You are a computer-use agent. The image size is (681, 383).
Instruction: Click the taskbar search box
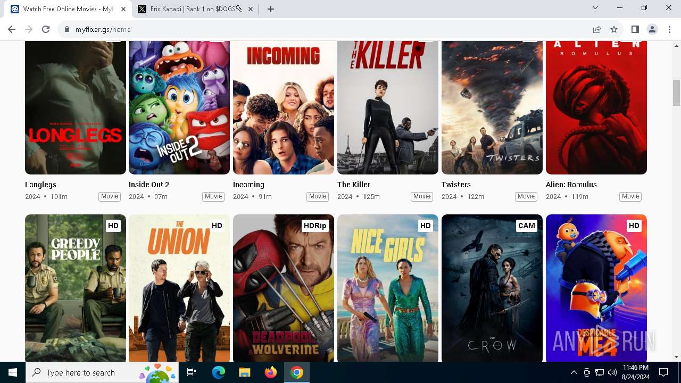[x=103, y=372]
